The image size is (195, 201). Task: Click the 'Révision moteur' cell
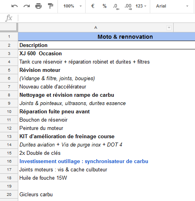pos(96,70)
